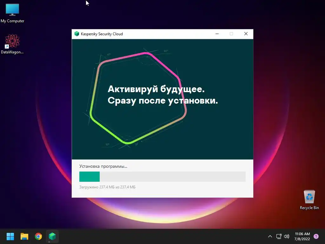The height and width of the screenshot is (244, 325).
Task: Click the installation progress bar
Action: pos(162,177)
